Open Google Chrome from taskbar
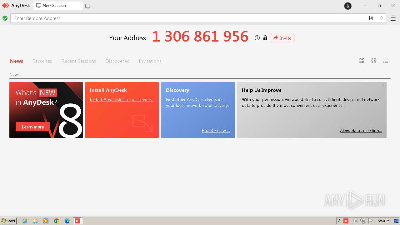This screenshot has height=225, width=400. 57,221
